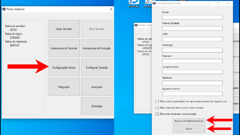The image size is (240, 135).
Task: Toggle 'Remover endereço na produção' checkbox
Action: (x=157, y=114)
